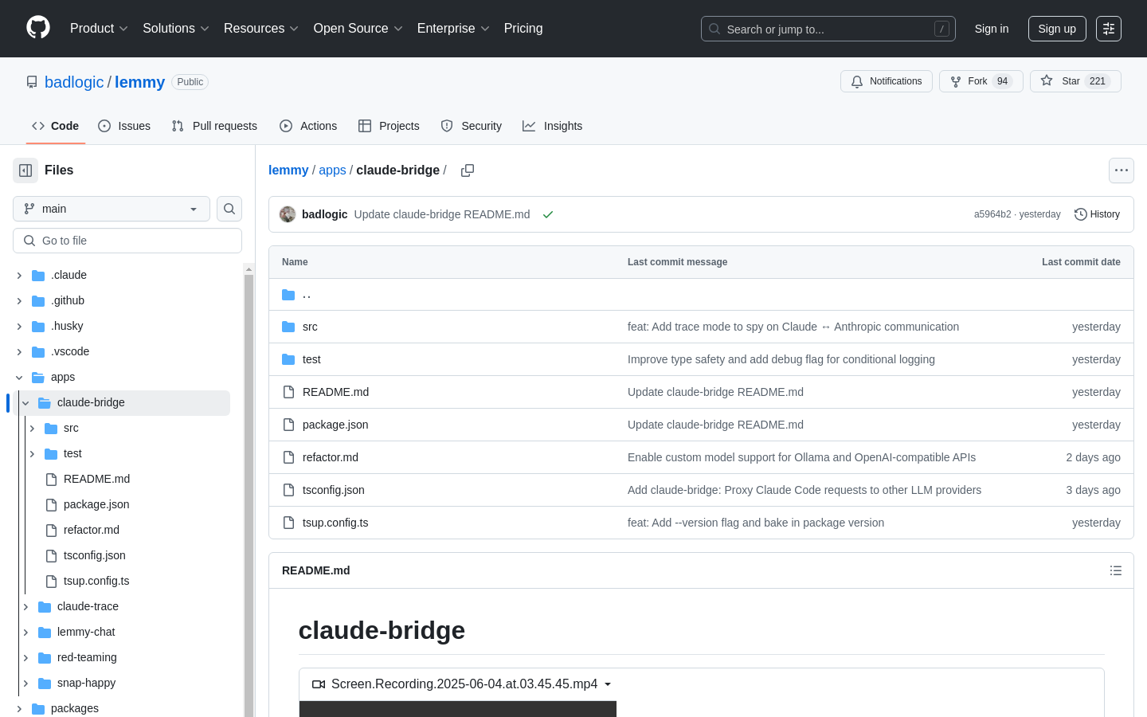Open the trace mode commit message for src
The image size is (1147, 717).
point(793,327)
